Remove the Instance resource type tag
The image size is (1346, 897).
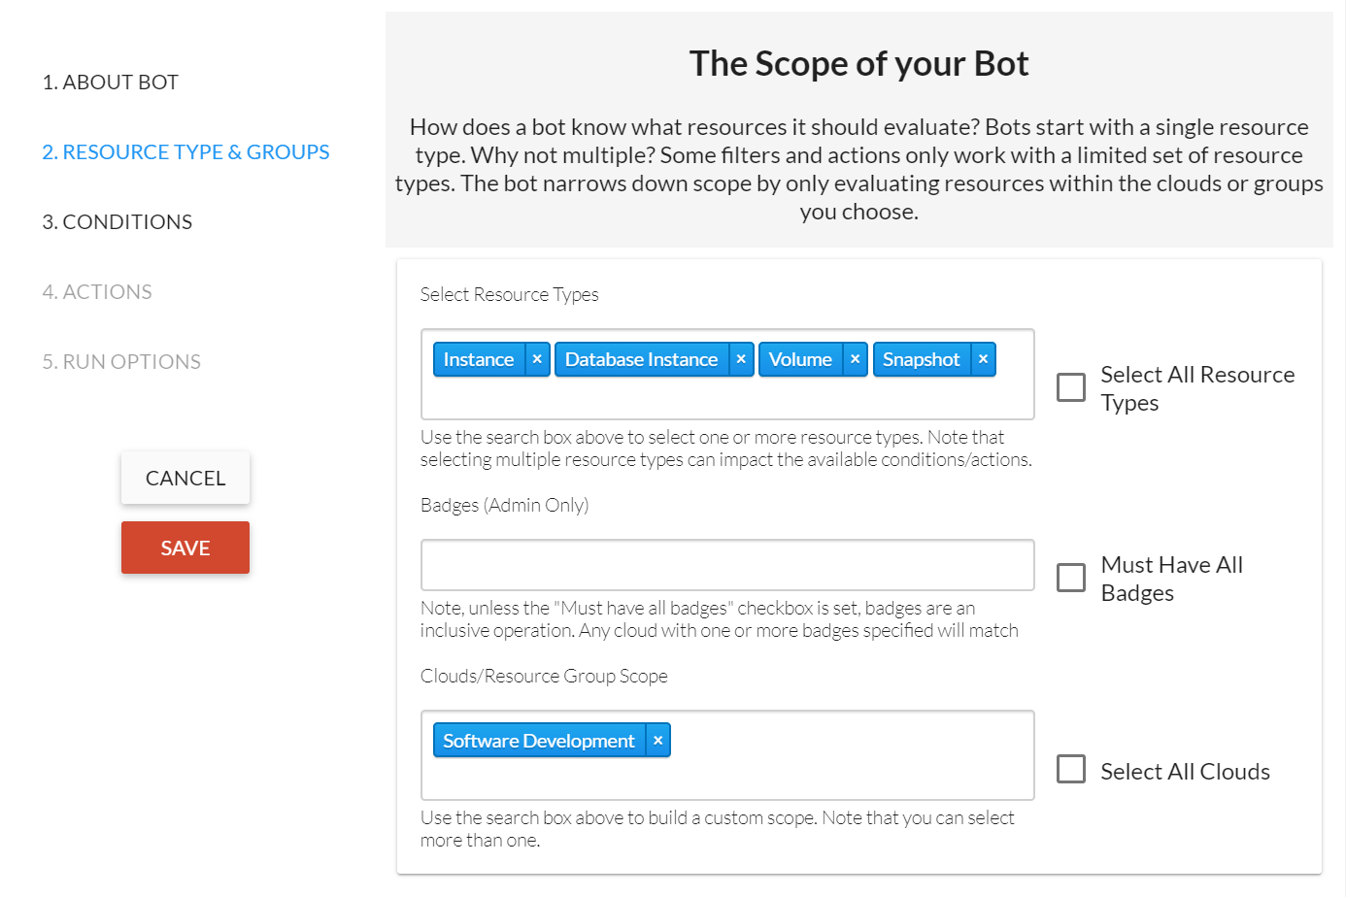coord(537,359)
